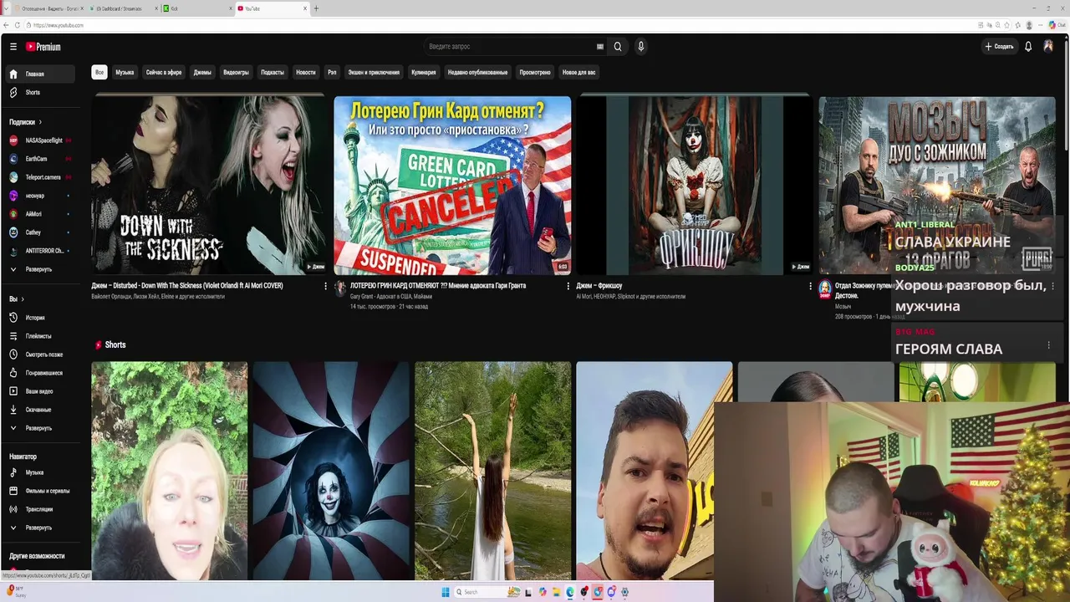Open Settings gear on the taskbar
Screen dimensions: 1070x602
625,592
